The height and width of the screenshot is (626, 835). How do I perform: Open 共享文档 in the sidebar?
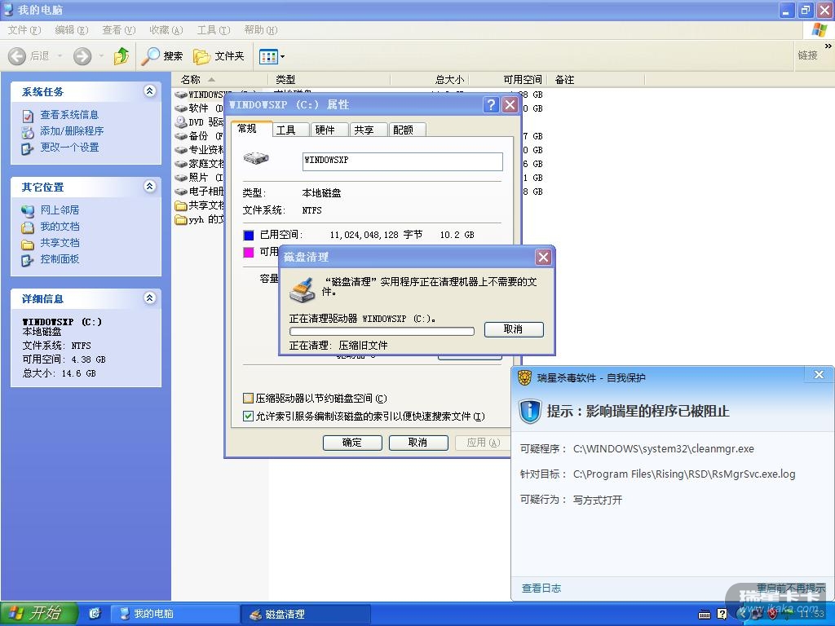click(60, 243)
